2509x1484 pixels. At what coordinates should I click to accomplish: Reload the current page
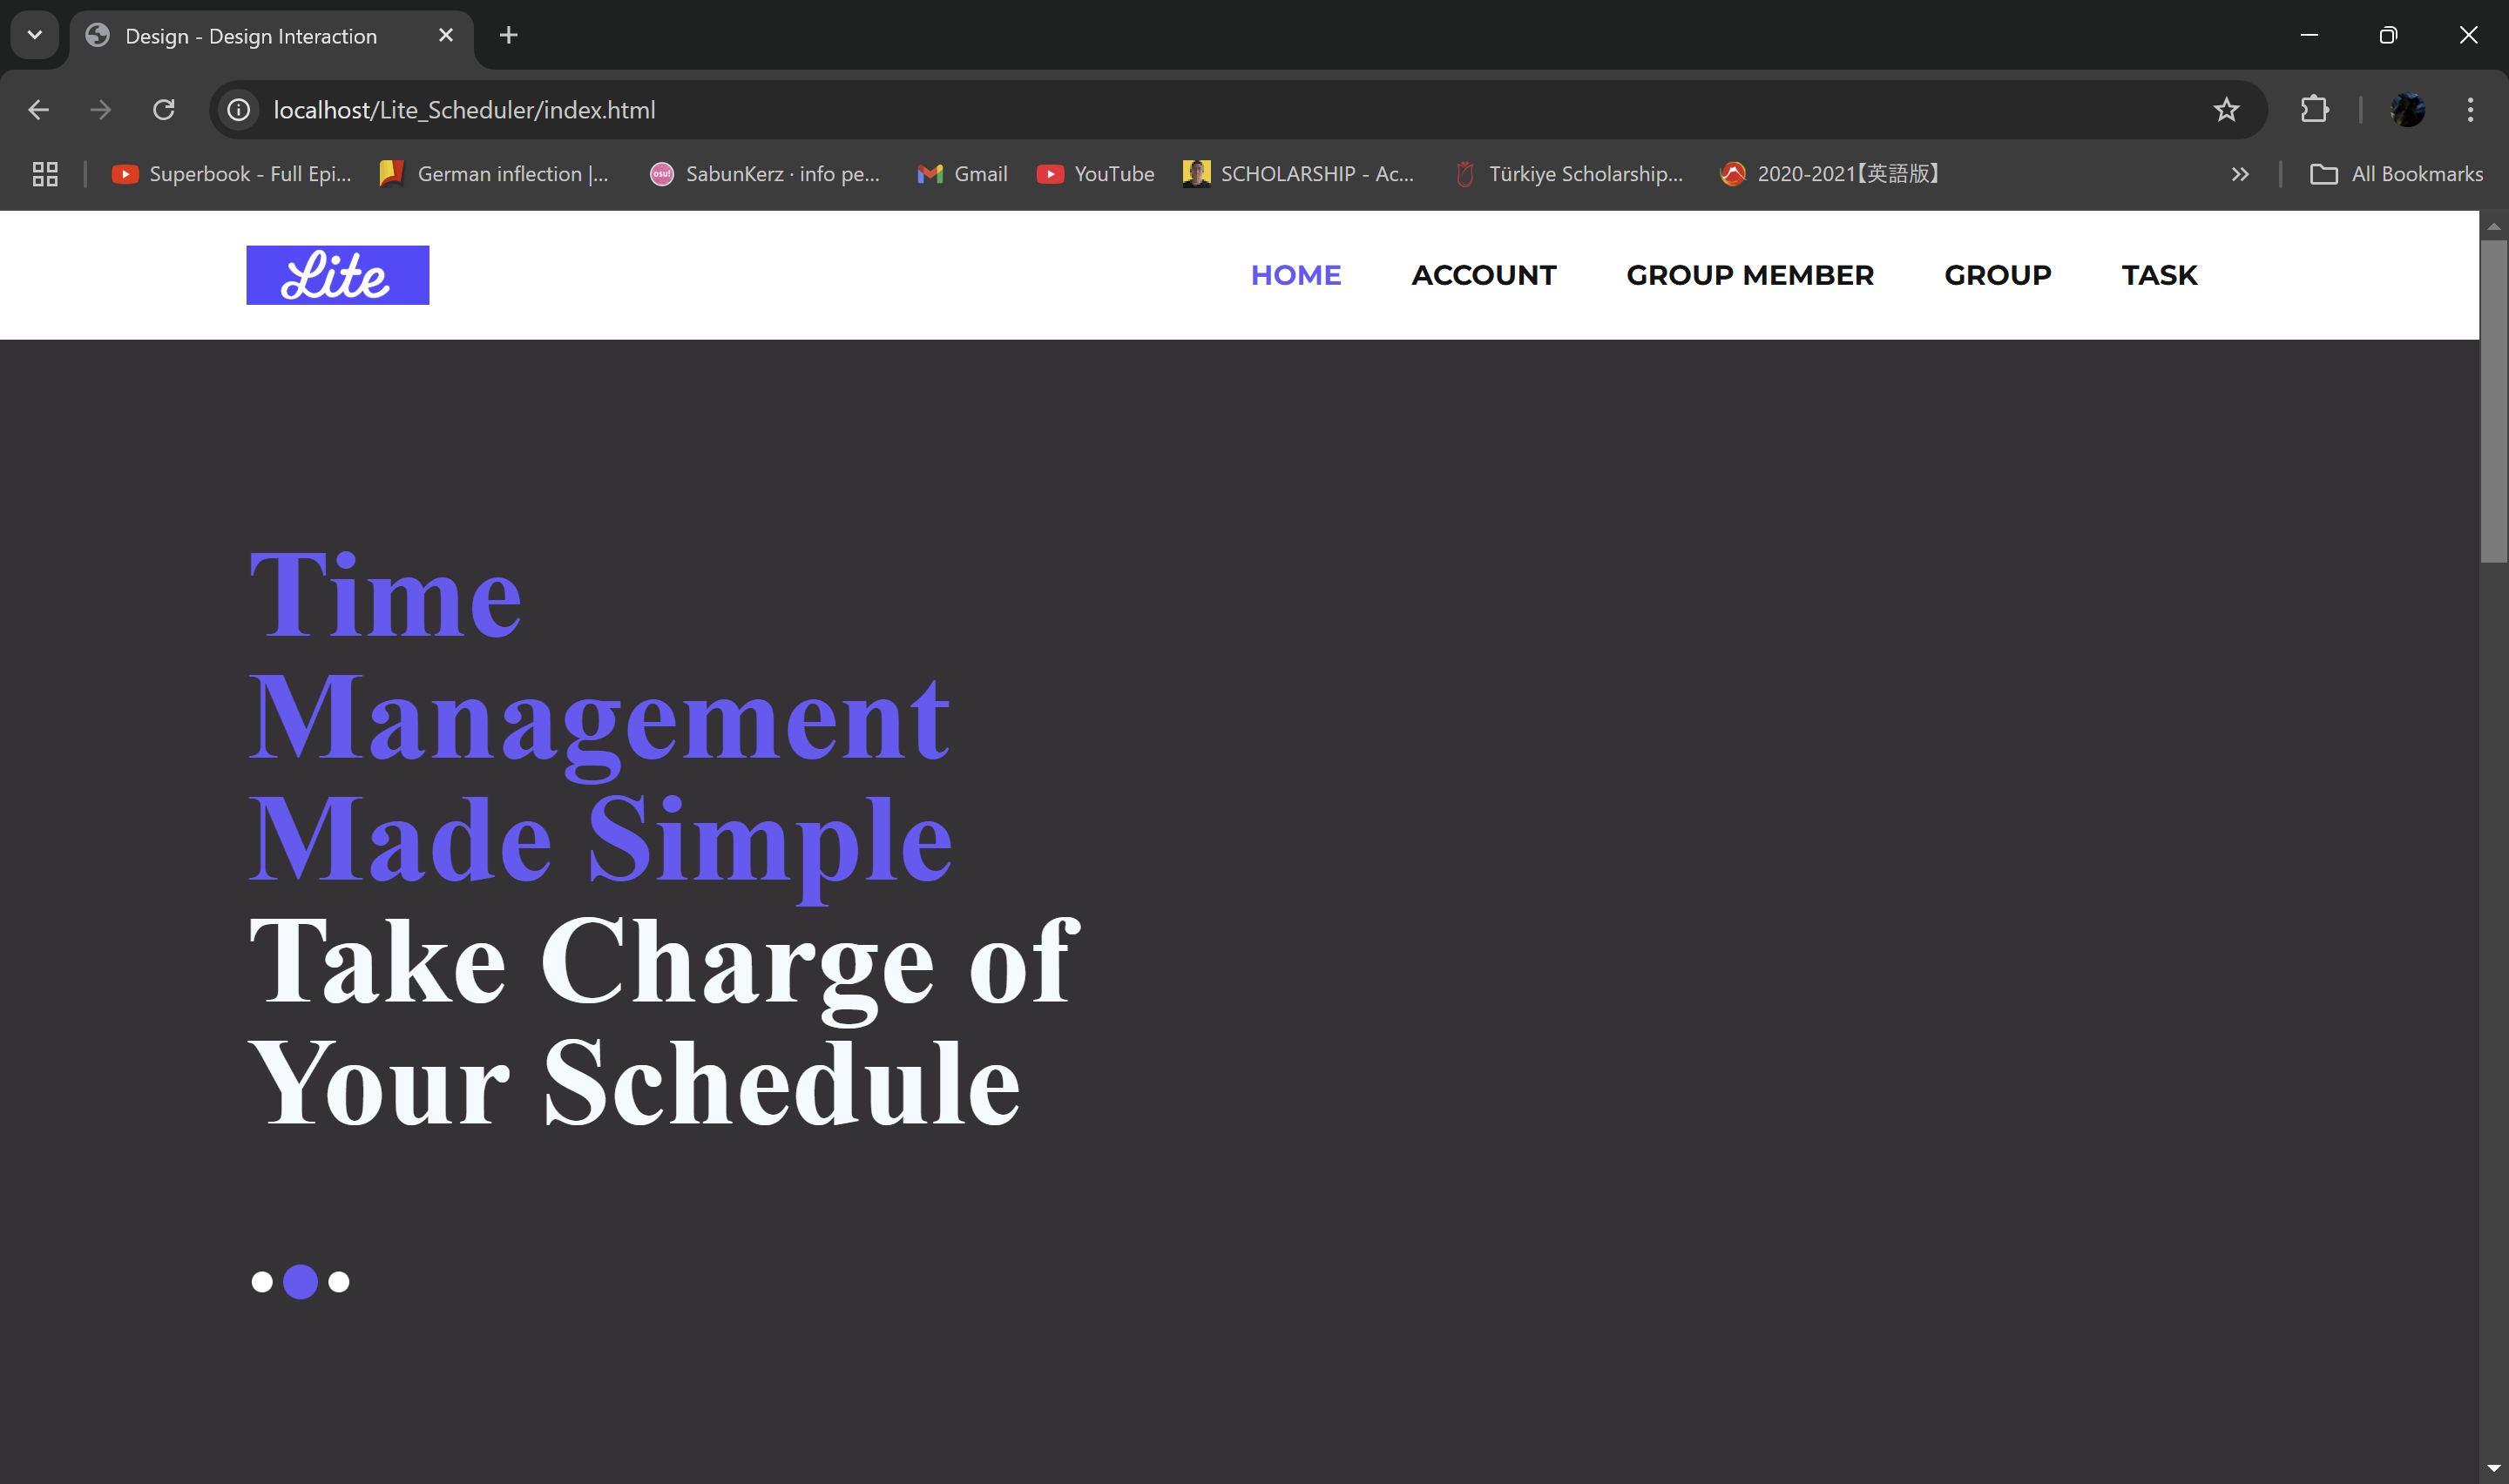click(164, 110)
